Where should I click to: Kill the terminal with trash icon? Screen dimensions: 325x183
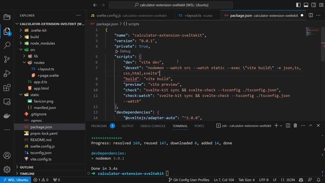pyautogui.click(x=296, y=126)
